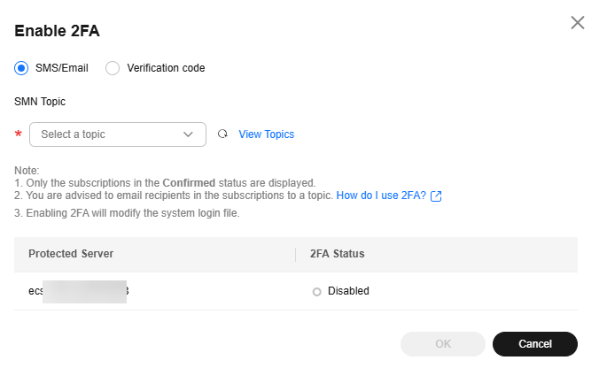Click the Disabled status circle icon
This screenshot has height=368, width=599.
pyautogui.click(x=317, y=292)
